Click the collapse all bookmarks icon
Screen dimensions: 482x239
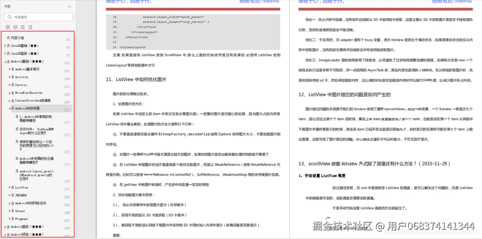pos(15,27)
